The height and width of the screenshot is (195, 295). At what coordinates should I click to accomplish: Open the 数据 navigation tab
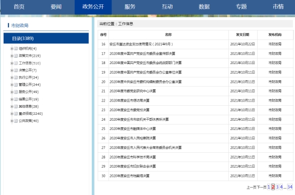(204, 7)
